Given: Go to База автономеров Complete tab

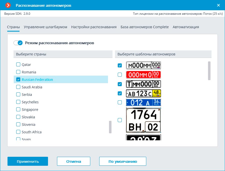Looking at the screenshot, I should point(144,27).
